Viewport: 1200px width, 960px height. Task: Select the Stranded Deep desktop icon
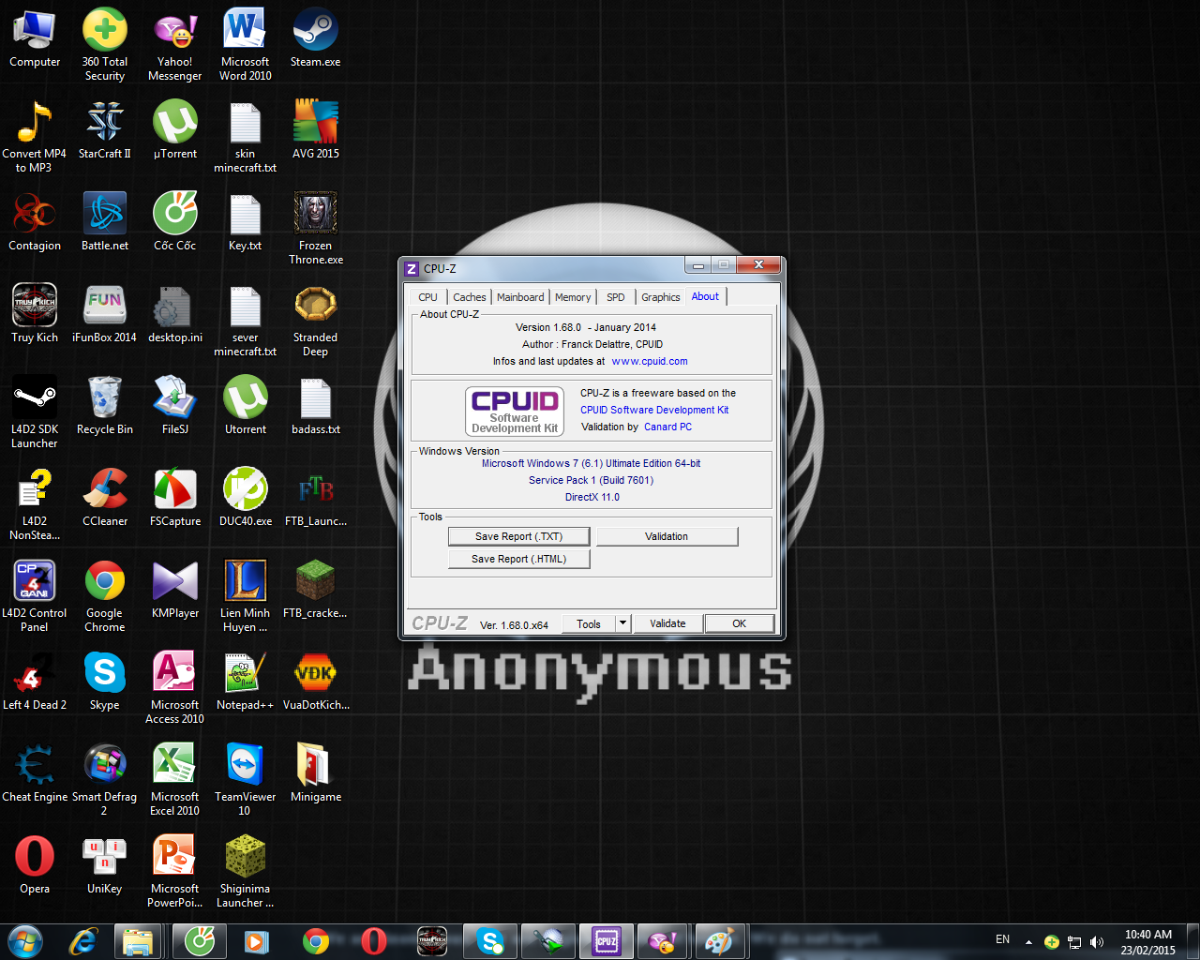click(x=316, y=320)
